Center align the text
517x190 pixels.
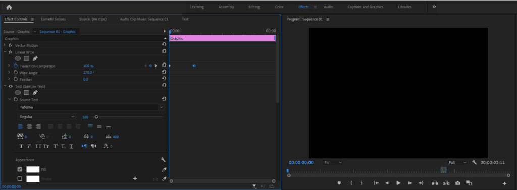tap(29, 126)
